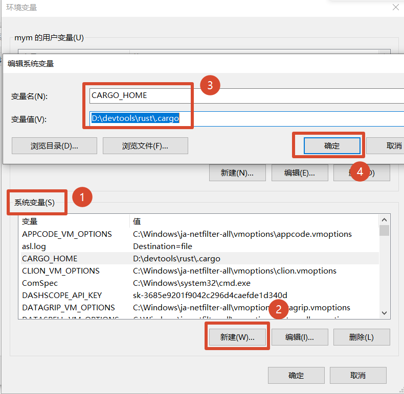The height and width of the screenshot is (394, 404).
Task: Open 浏览目录(D)... button
Action: click(x=54, y=146)
